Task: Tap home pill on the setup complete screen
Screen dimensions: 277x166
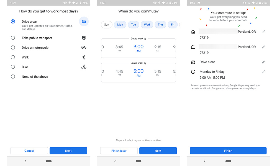Action: pos(228,161)
